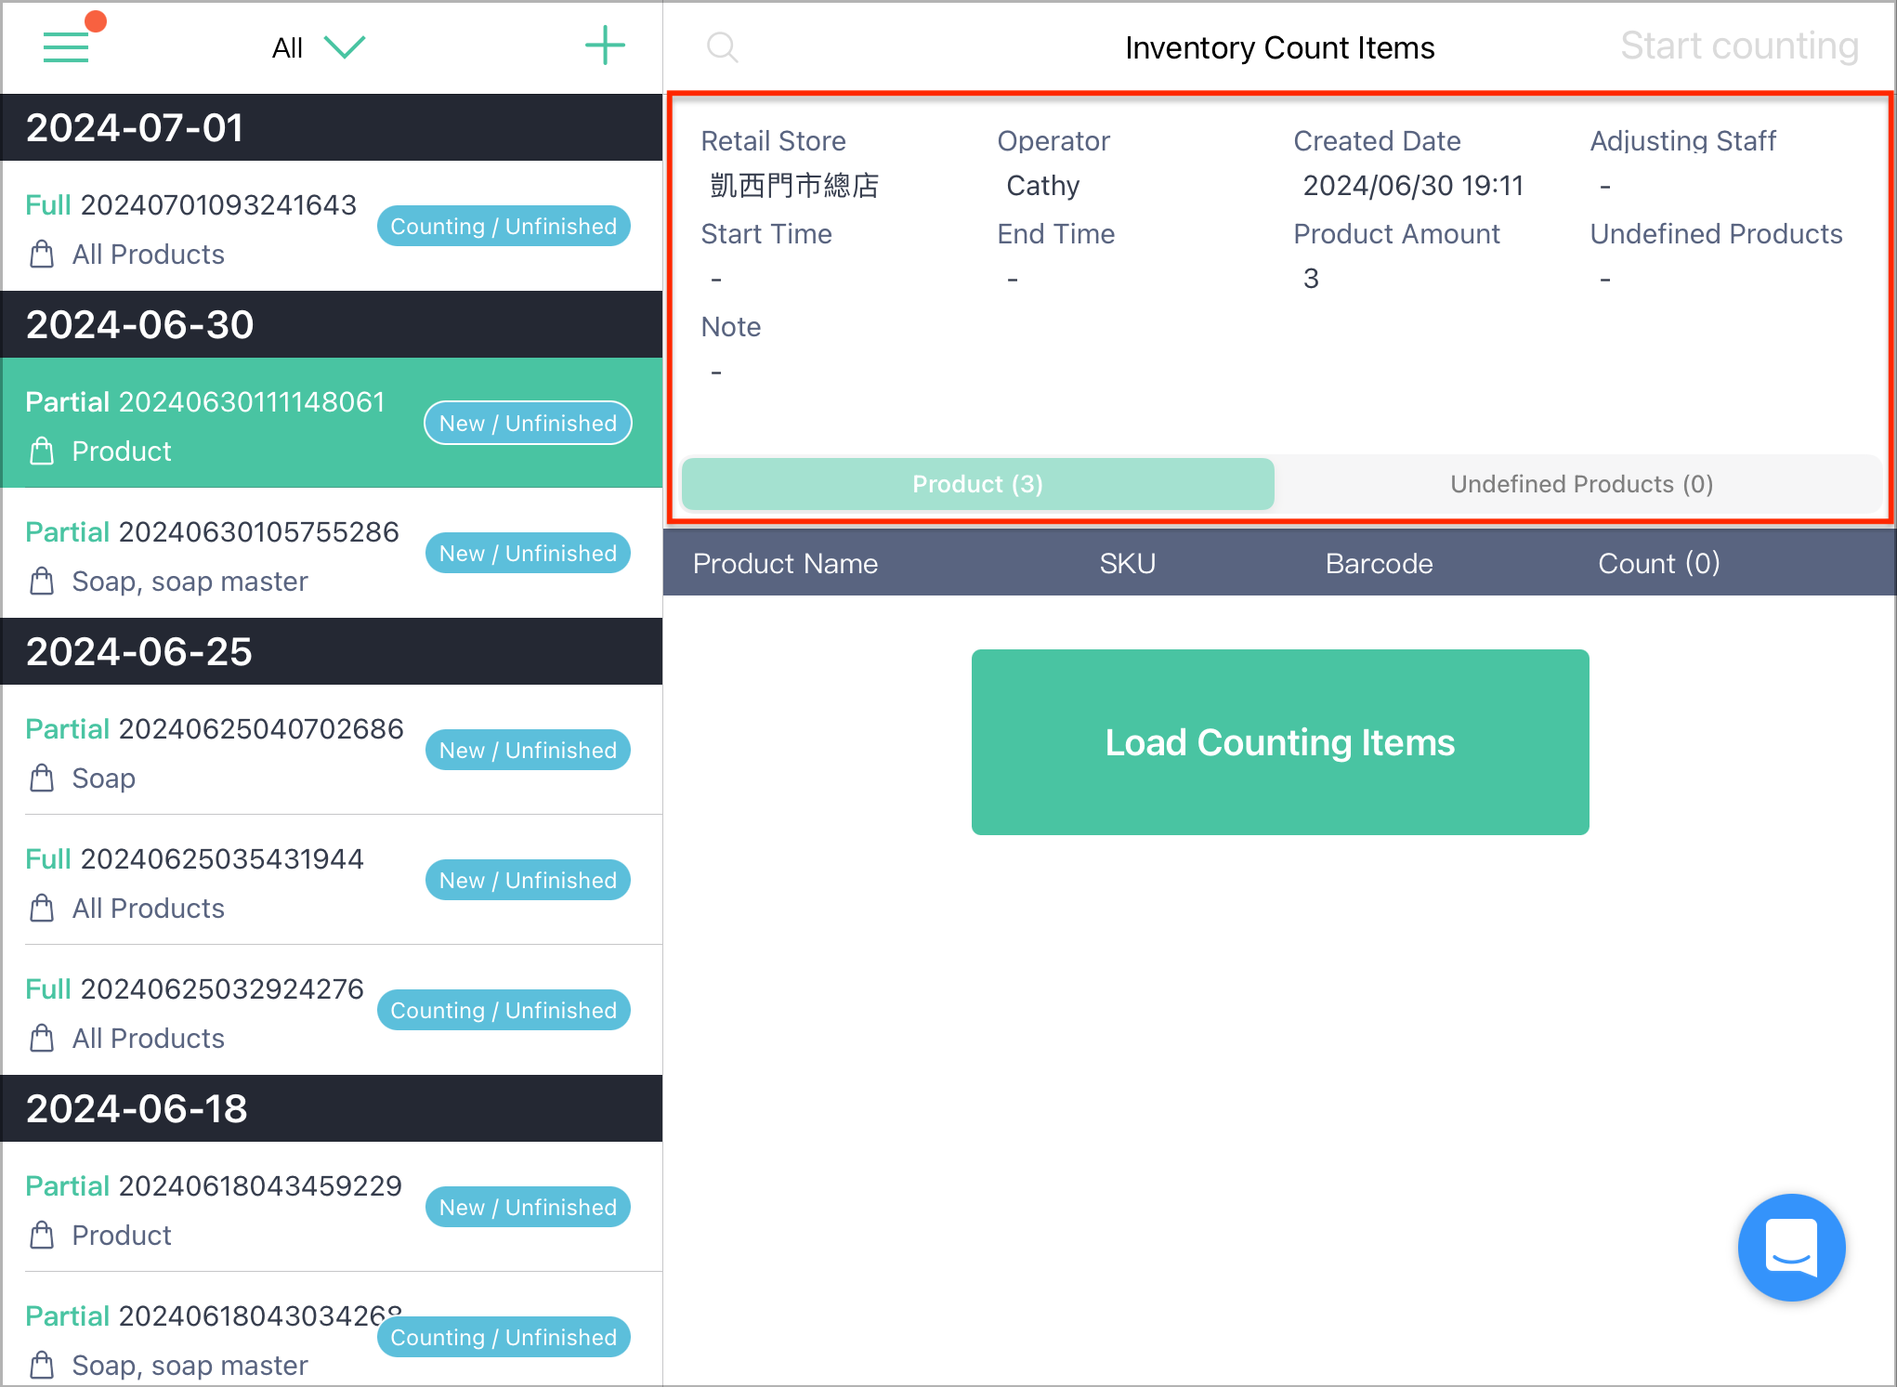Click Load Counting Items button
Viewport: 1897px width, 1387px height.
pyautogui.click(x=1280, y=742)
